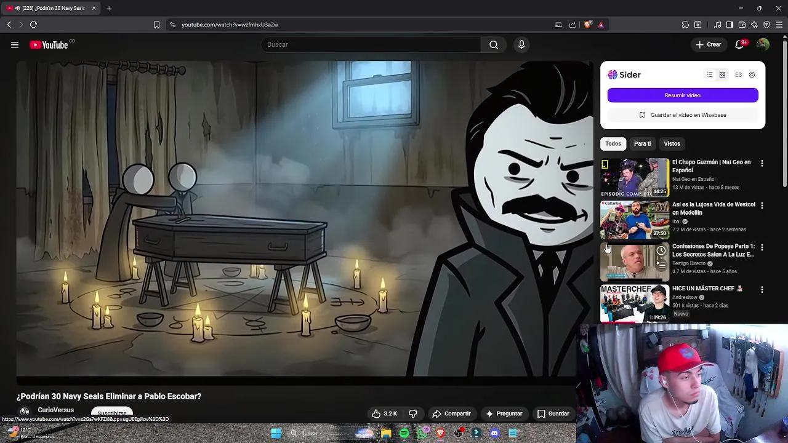The width and height of the screenshot is (788, 443).
Task: Save the video to Wisebase in Sider
Action: click(683, 115)
